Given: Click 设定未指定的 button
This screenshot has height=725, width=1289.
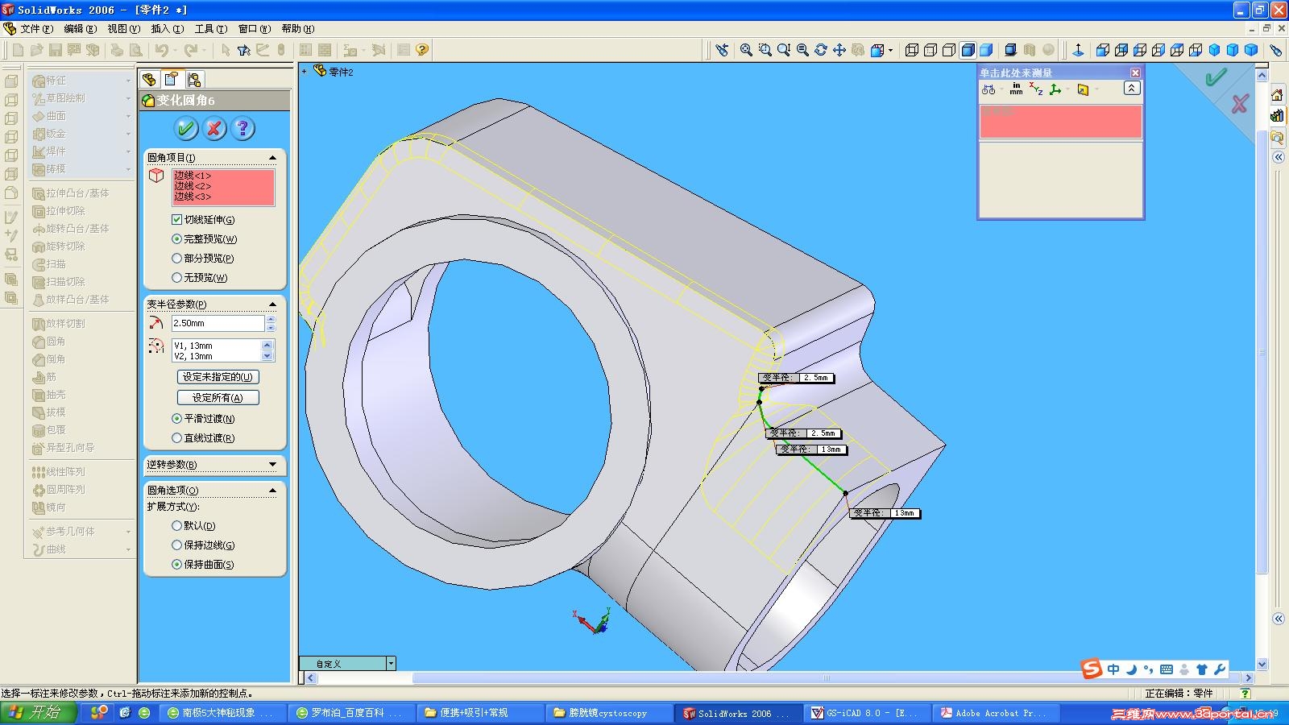Looking at the screenshot, I should [x=218, y=377].
